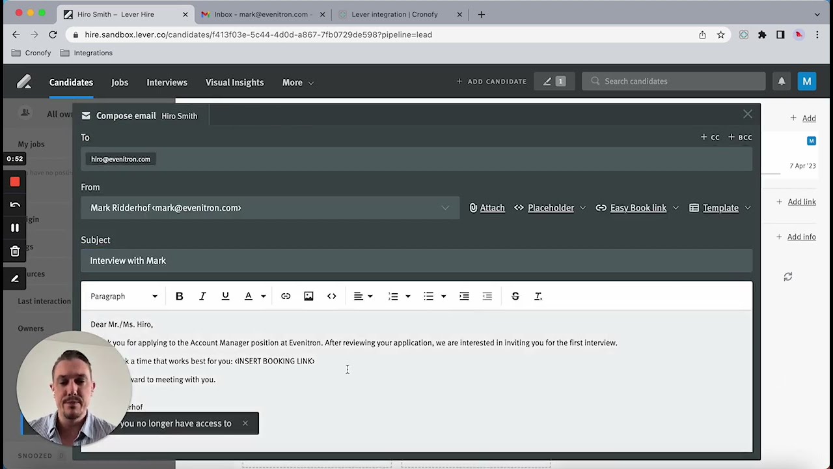Add a BCC recipient
The height and width of the screenshot is (469, 833).
(x=740, y=137)
